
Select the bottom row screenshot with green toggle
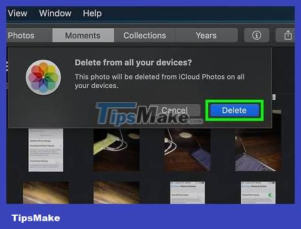258,193
